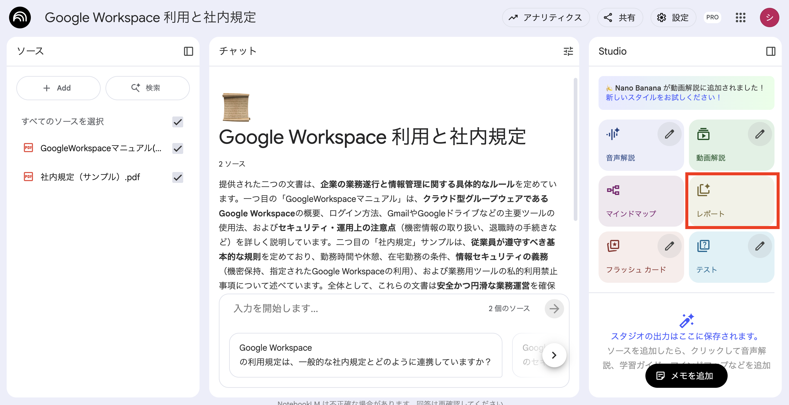The width and height of the screenshot is (789, 405).
Task: Uncheck すべてのソースを選択
Action: (177, 122)
